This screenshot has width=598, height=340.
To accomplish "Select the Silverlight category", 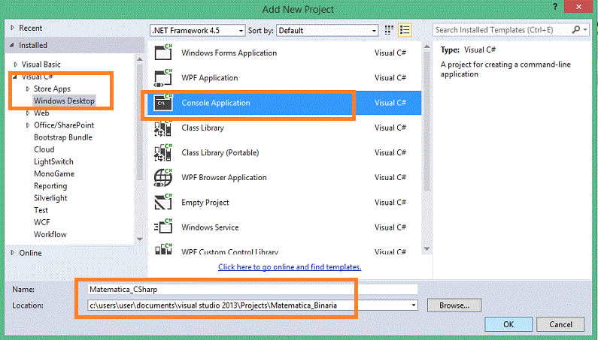I will coord(50,198).
